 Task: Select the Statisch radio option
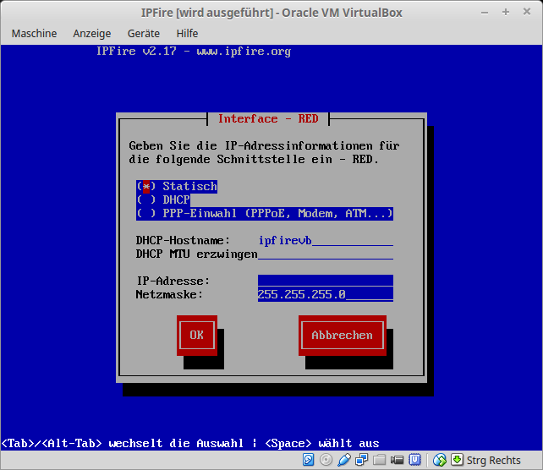click(x=177, y=187)
